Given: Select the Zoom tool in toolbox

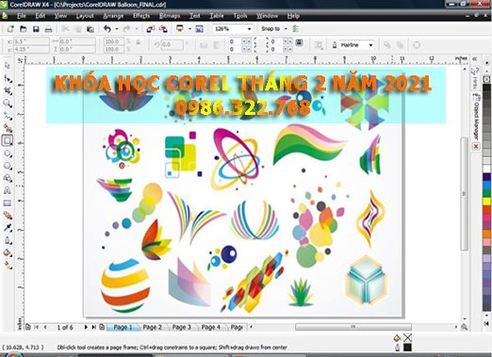Looking at the screenshot, I should [x=8, y=104].
